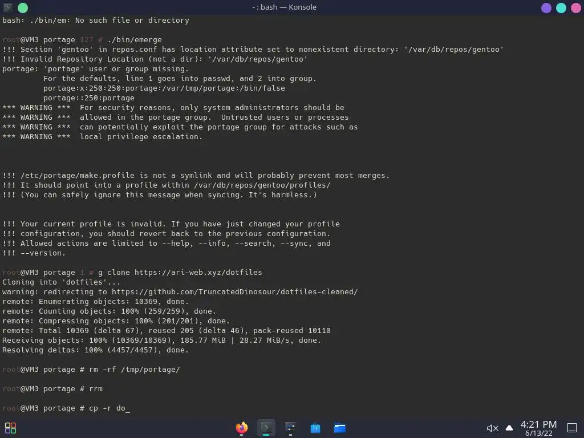The height and width of the screenshot is (438, 584).
Task: Click the './bin/emerge' command text
Action: [x=135, y=39]
